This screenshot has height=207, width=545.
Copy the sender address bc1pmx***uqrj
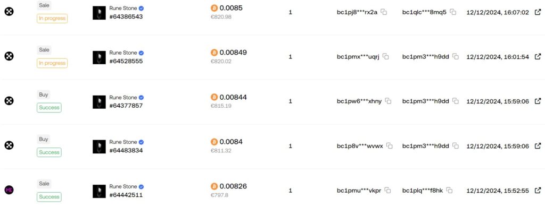click(x=386, y=56)
